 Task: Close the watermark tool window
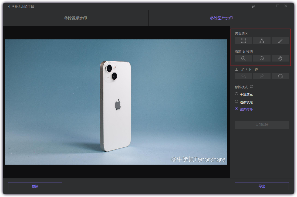point(286,6)
